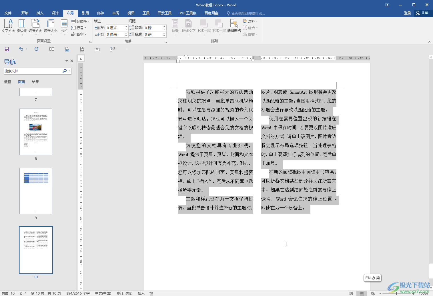Viewport: 433px width, 296px height.
Task: Switch to Print Layout view
Action: point(362,293)
